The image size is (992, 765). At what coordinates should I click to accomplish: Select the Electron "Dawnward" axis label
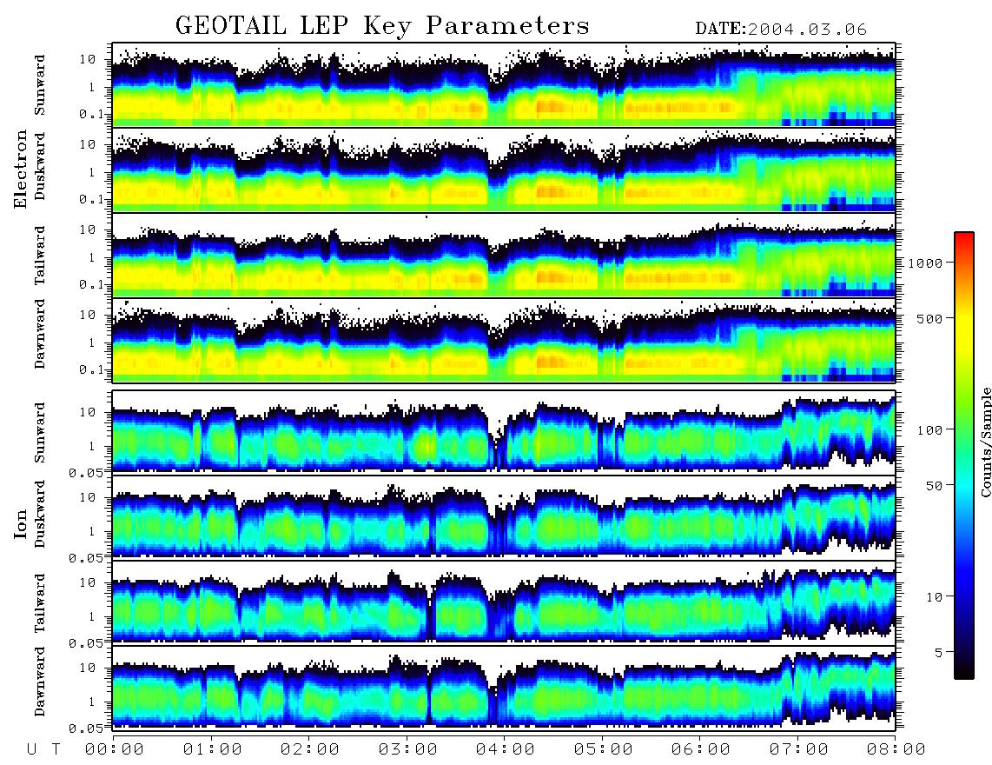[x=40, y=334]
